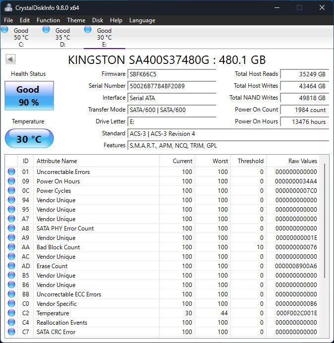The width and height of the screenshot is (334, 343).
Task: Open the Theme menu
Action: coord(76,20)
